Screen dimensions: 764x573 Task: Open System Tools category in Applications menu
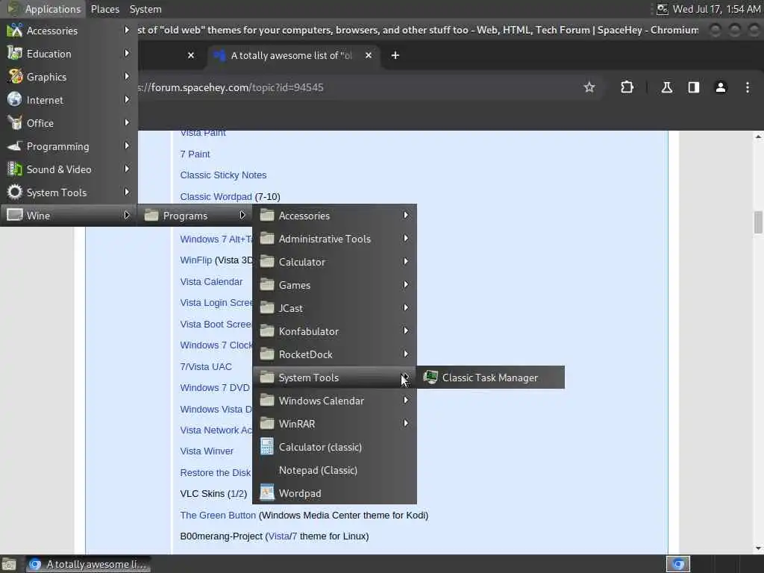pos(69,192)
